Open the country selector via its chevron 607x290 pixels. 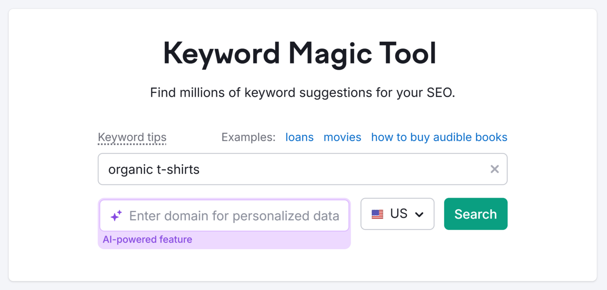point(419,215)
